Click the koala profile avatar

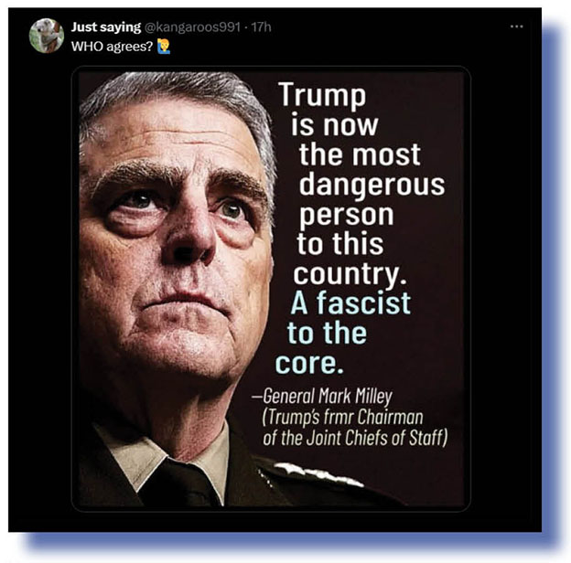point(47,36)
